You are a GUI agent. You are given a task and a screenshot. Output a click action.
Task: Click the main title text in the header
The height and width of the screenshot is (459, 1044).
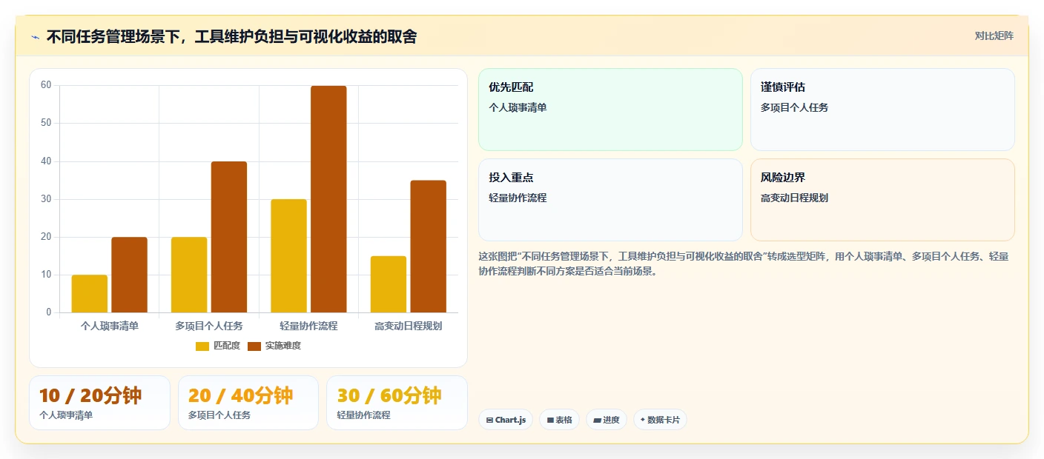(231, 36)
